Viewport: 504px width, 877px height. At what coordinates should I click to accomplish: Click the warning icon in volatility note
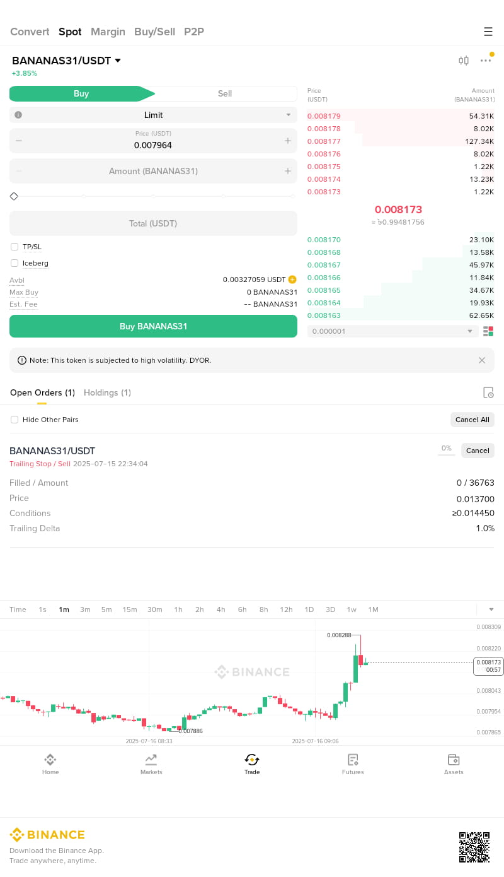(23, 360)
